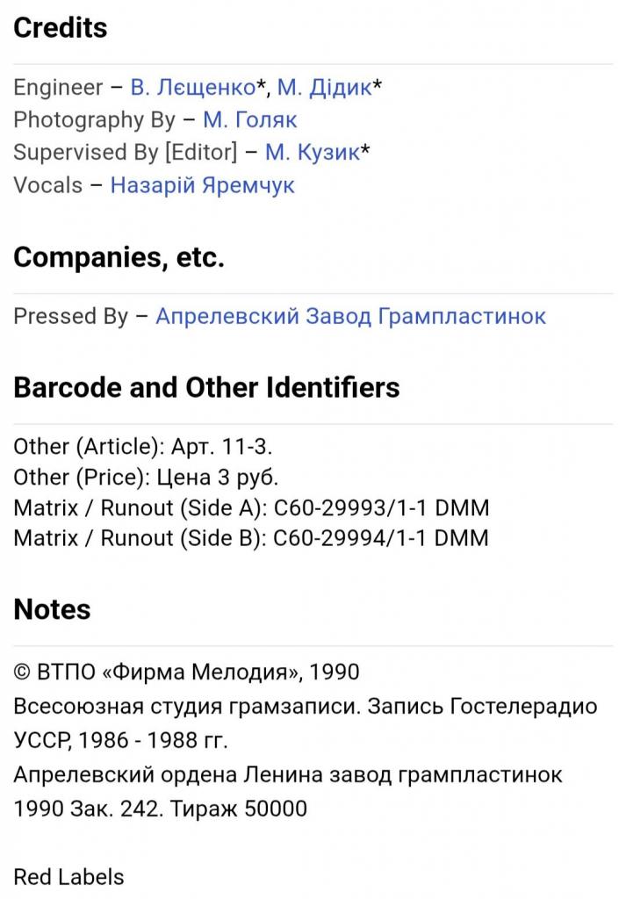Click the Other (Price) Цена 3 руб. line

(x=146, y=477)
